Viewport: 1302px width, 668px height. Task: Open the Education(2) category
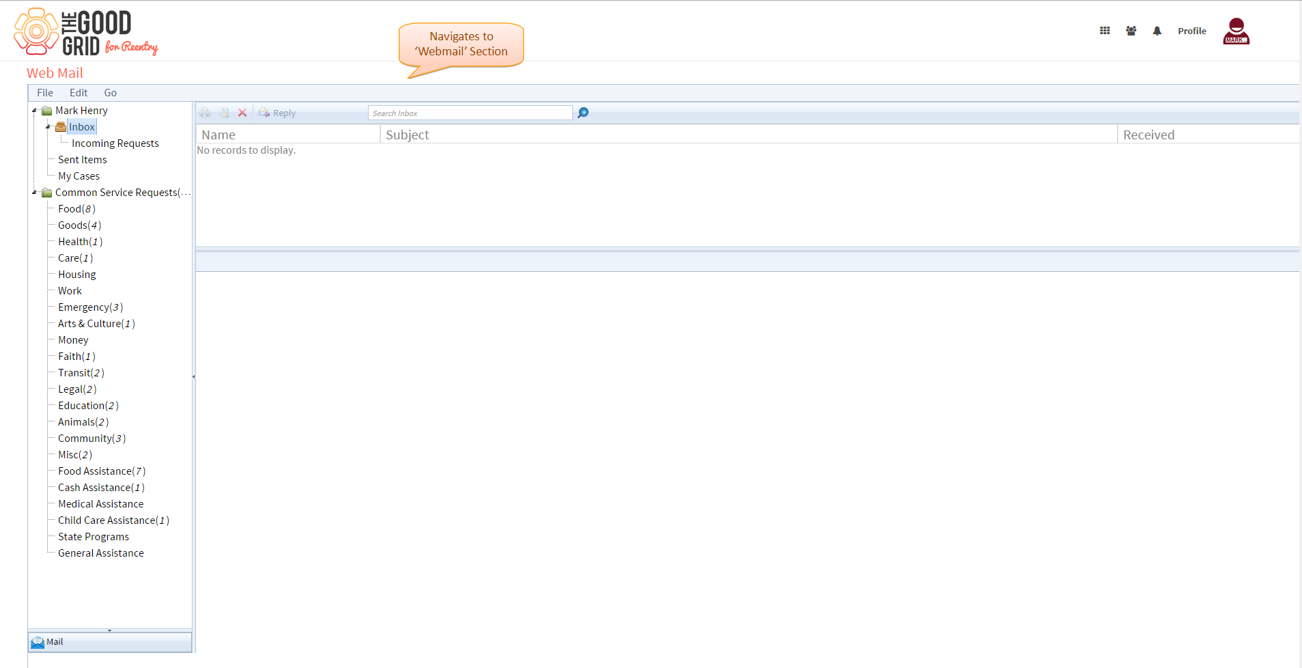89,406
